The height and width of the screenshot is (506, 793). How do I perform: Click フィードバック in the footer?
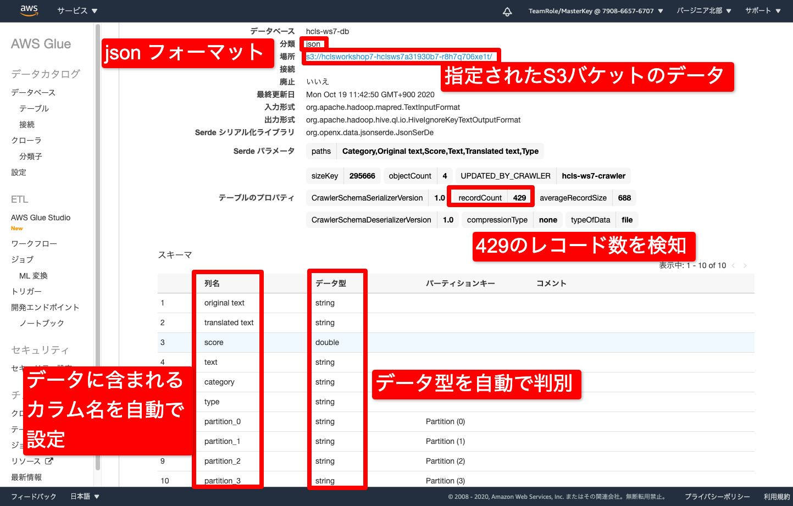click(34, 496)
